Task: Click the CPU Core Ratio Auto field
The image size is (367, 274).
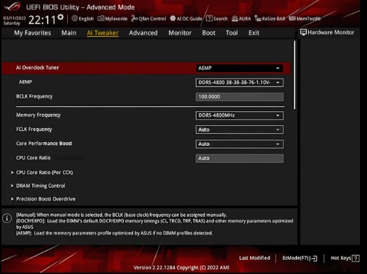Action: pyautogui.click(x=240, y=159)
